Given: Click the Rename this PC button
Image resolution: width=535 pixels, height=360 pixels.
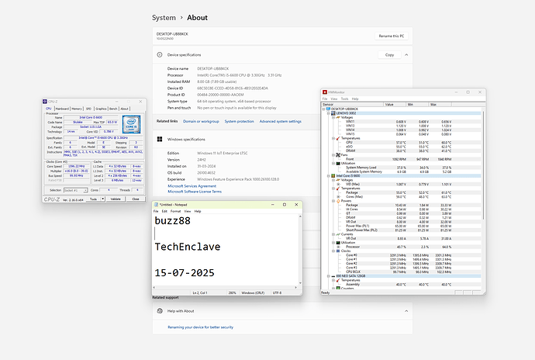Looking at the screenshot, I should click(x=392, y=36).
